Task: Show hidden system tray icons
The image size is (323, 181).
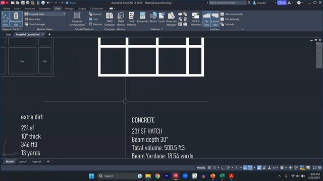Action: [280, 176]
